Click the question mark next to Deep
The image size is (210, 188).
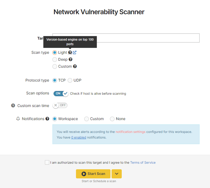pos(71,59)
